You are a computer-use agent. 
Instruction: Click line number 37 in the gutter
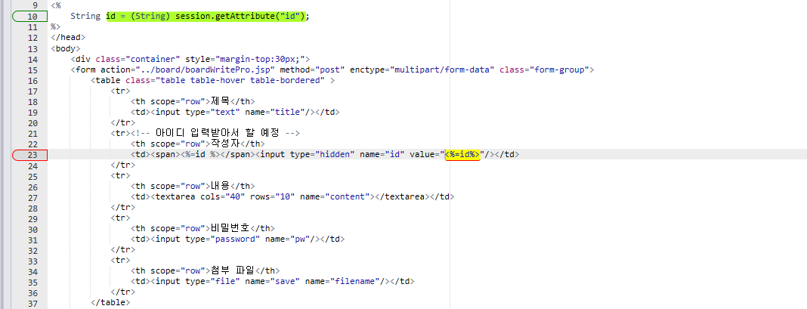click(32, 304)
